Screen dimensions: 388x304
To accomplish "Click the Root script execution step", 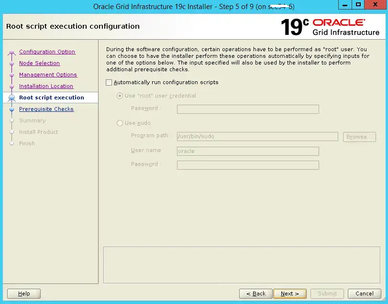I will [x=52, y=98].
